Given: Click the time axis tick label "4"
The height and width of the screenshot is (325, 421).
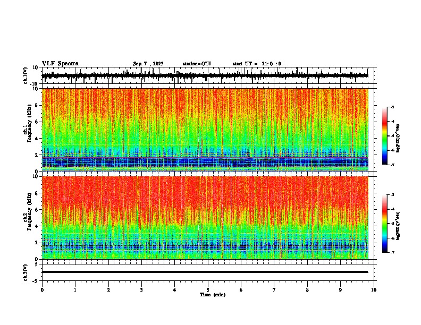Looking at the screenshot, I should [175, 290].
